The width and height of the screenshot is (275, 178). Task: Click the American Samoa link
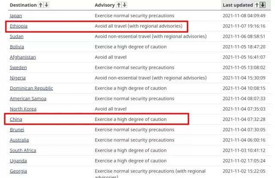(x=28, y=98)
